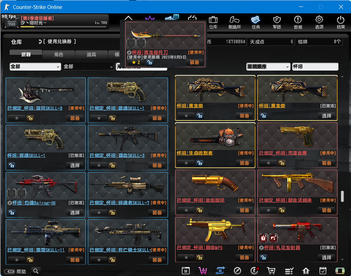Open the gift window icon in bottom bar

click(186, 271)
